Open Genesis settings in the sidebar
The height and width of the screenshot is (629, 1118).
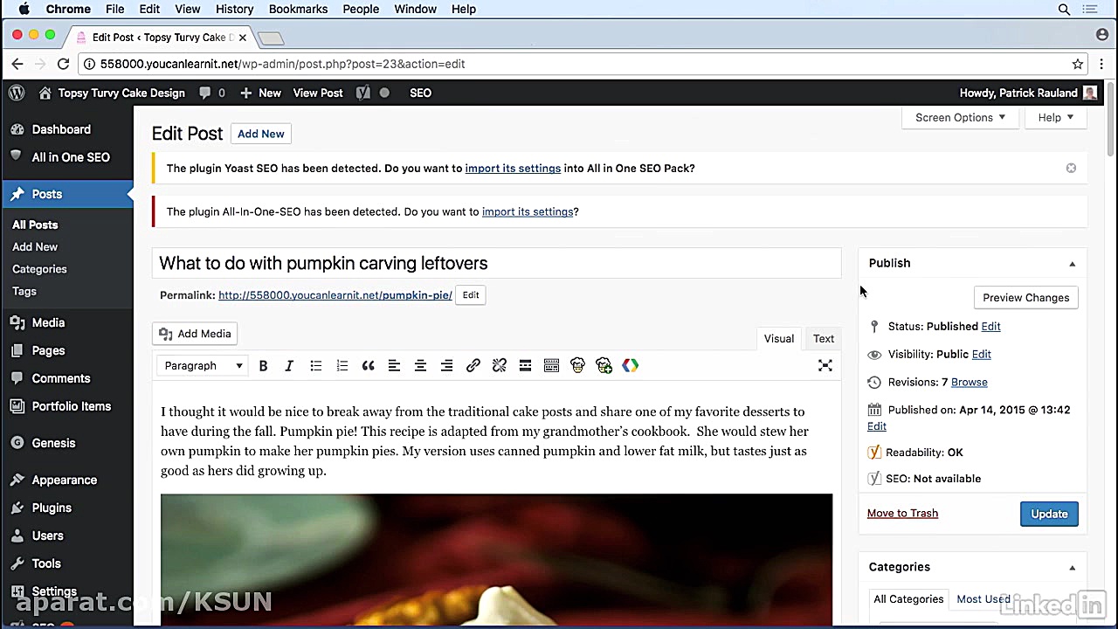[53, 443]
